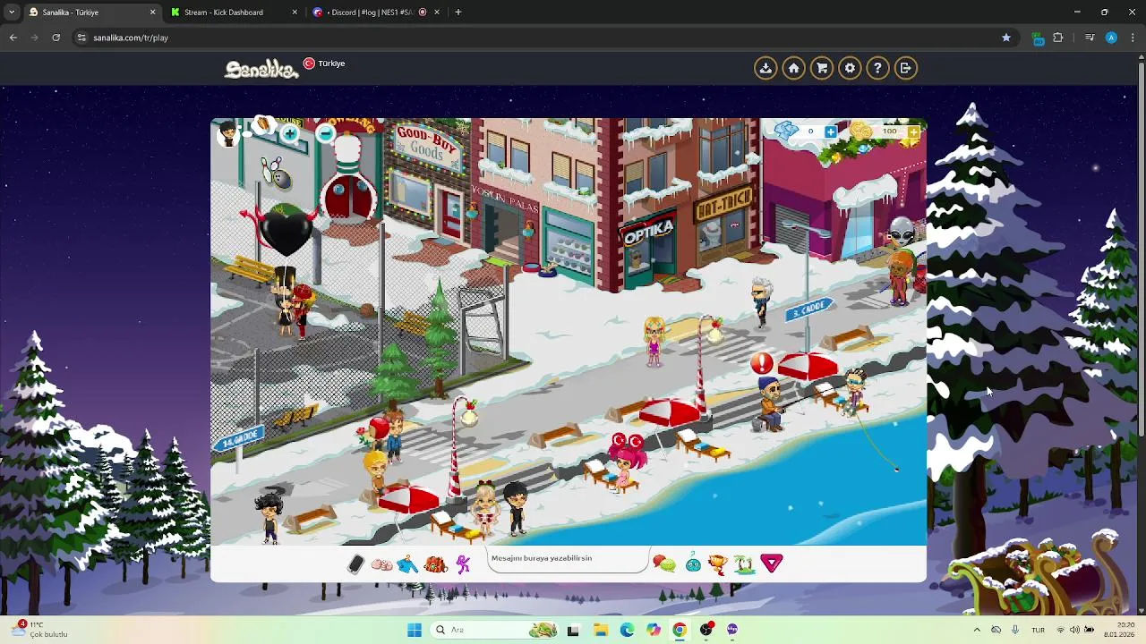Click the browser forward arrow
The image size is (1146, 644).
34,38
